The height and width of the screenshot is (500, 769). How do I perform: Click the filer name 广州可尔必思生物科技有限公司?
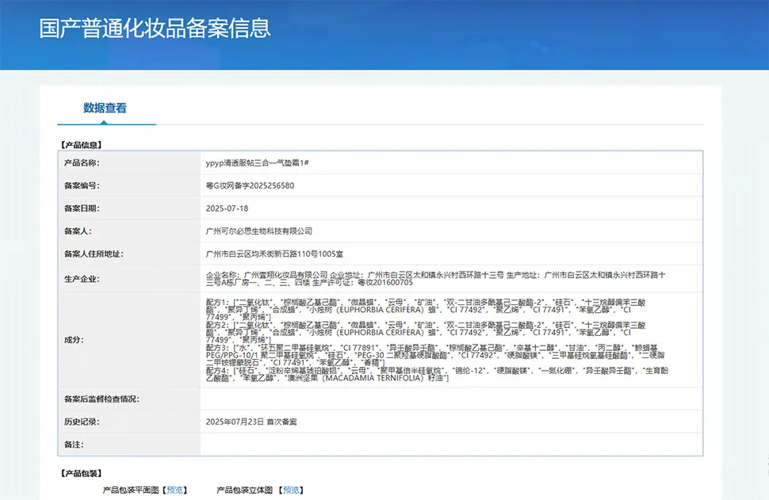pyautogui.click(x=259, y=231)
